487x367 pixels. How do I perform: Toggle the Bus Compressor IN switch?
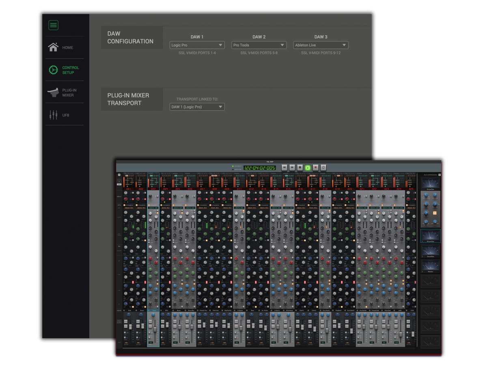click(434, 212)
